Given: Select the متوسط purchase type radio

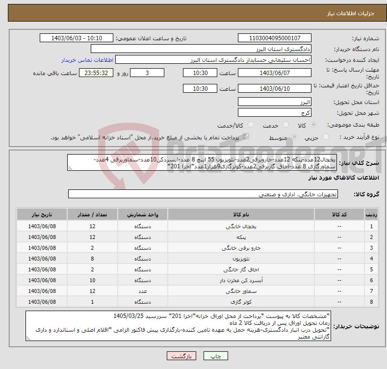Looking at the screenshot, I should (294, 136).
